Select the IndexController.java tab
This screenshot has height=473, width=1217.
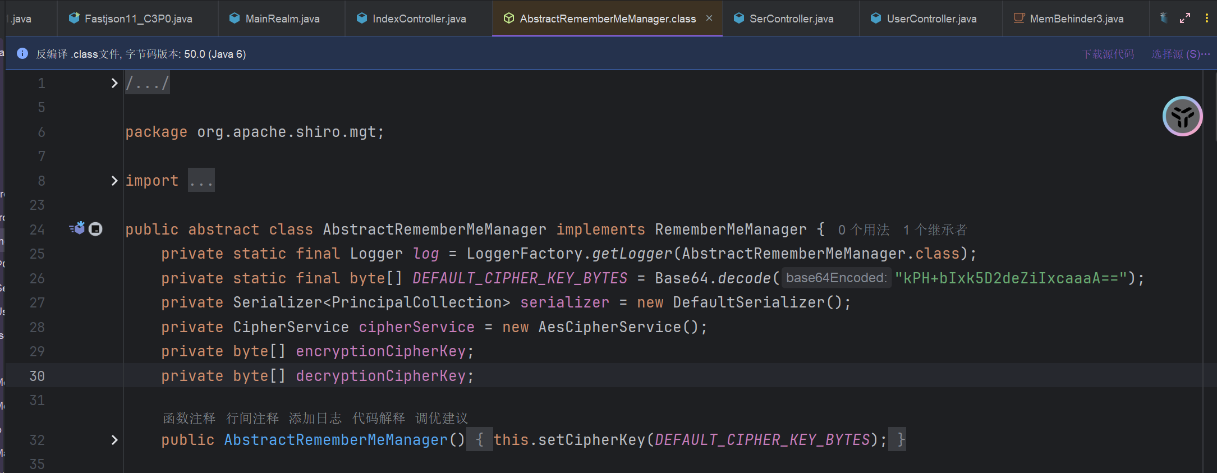click(419, 19)
